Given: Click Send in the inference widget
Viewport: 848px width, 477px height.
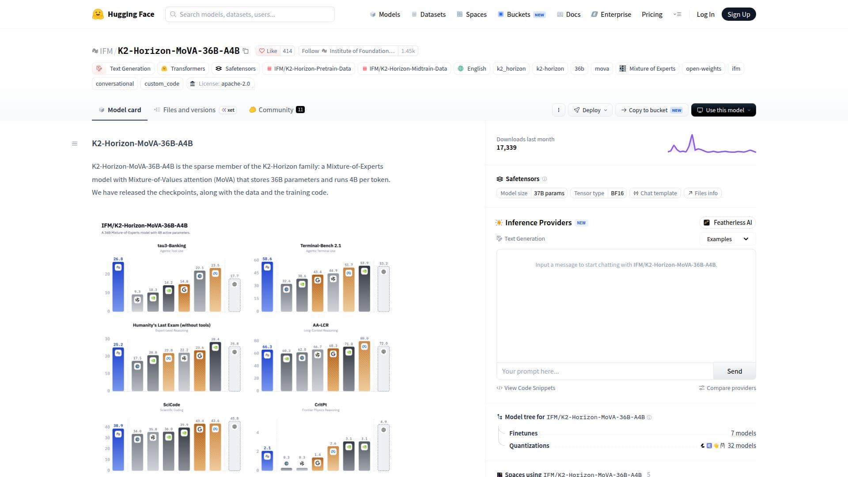Looking at the screenshot, I should pyautogui.click(x=734, y=371).
